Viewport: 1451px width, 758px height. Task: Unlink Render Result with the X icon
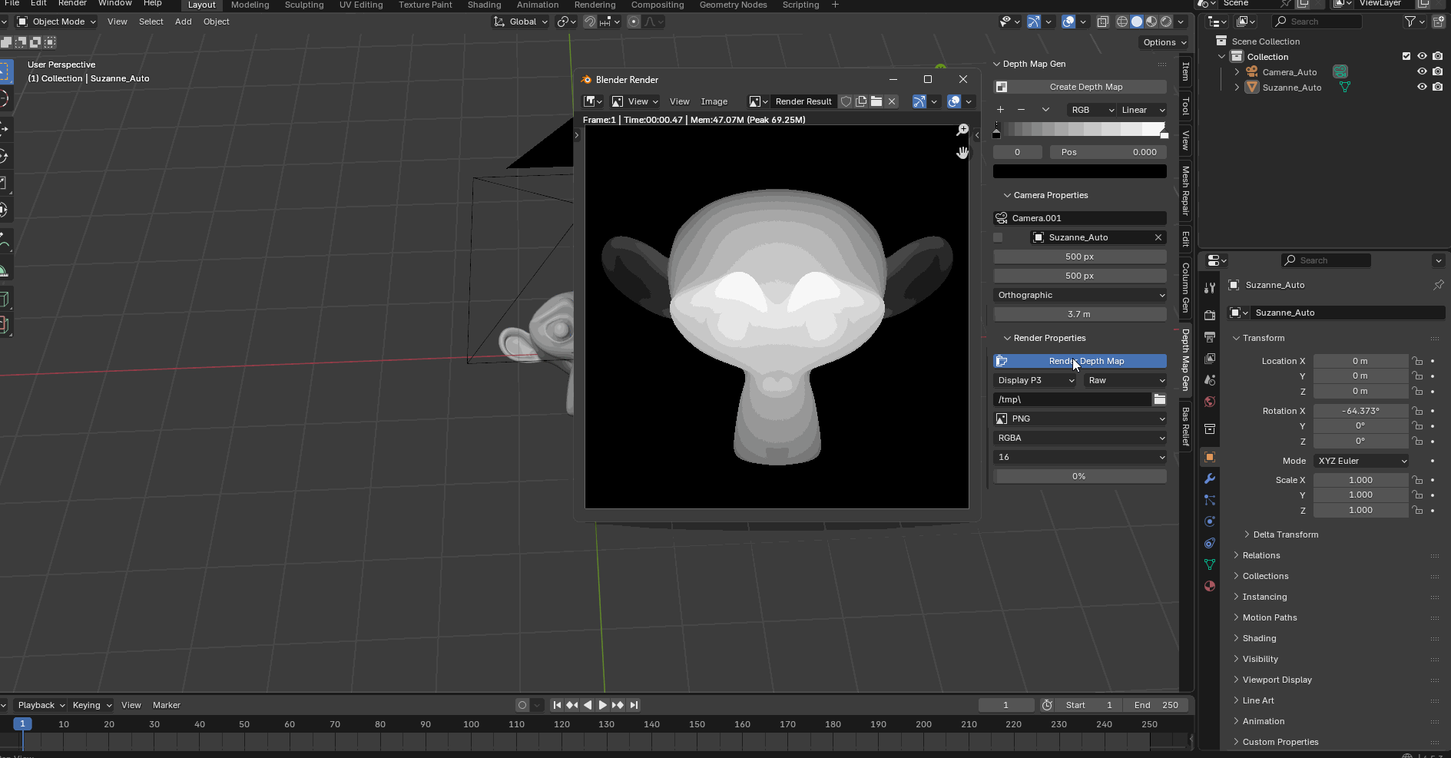892,101
